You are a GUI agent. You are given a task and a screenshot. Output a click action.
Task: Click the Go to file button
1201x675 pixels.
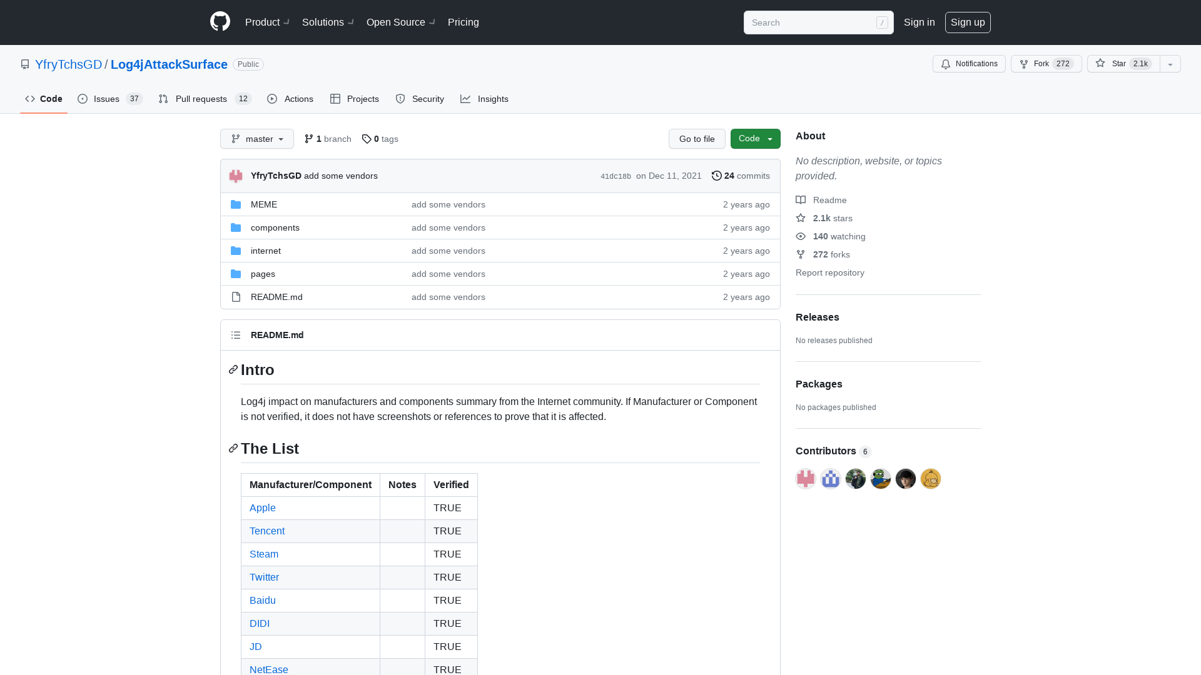pyautogui.click(x=697, y=139)
